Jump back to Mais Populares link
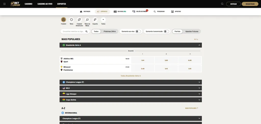 tap(192, 108)
